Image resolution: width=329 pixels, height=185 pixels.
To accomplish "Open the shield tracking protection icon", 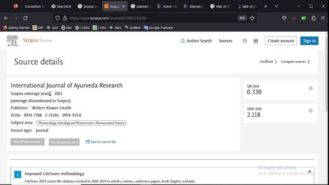I will [x=57, y=18].
